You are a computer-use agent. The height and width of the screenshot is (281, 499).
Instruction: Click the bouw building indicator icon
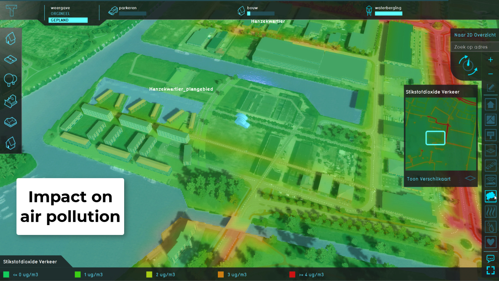coord(241,11)
